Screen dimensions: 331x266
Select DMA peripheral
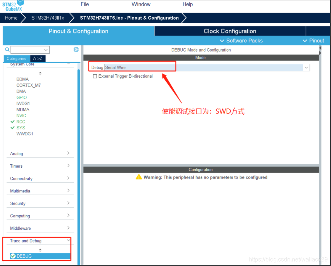click(21, 91)
